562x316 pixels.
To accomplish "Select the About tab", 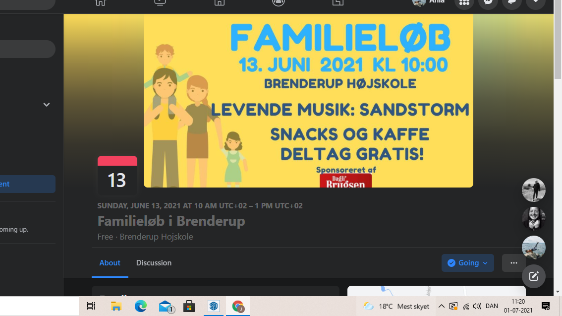I will click(110, 263).
